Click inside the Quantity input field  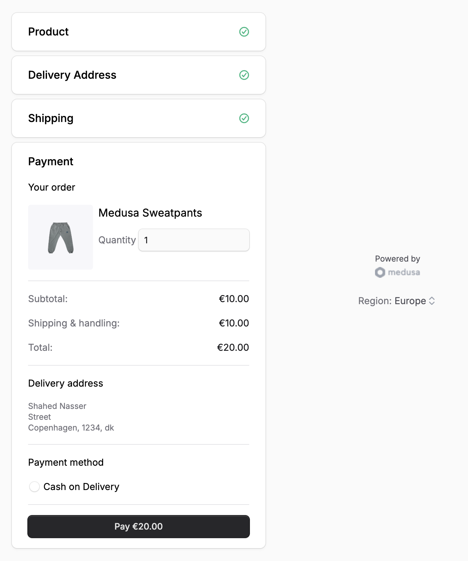(193, 240)
